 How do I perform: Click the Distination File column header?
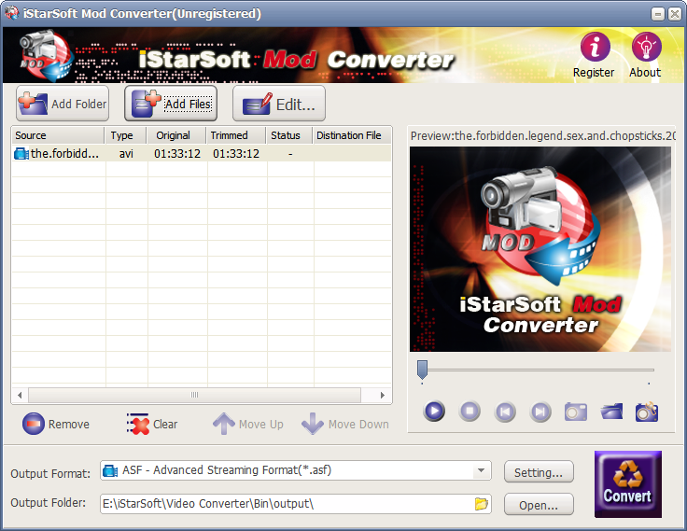pos(352,135)
